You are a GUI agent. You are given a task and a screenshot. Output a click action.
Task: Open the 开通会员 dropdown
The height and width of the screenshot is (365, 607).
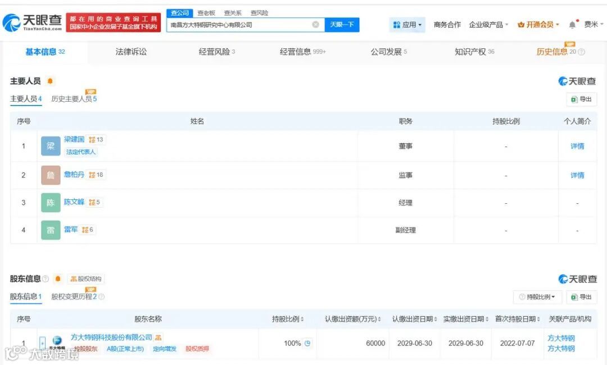point(538,25)
